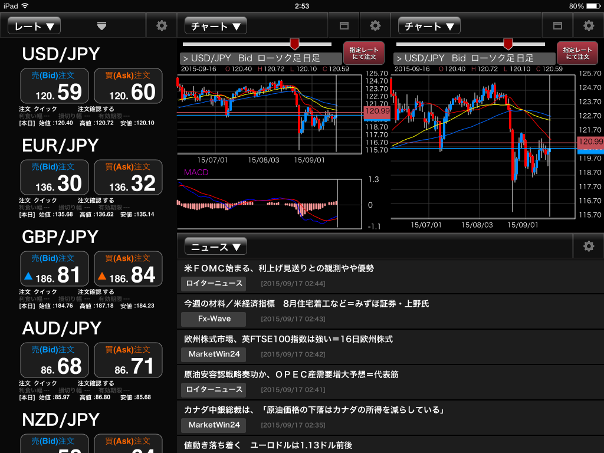
Task: Tap the iPad Wi-Fi status icon
Action: (25, 6)
